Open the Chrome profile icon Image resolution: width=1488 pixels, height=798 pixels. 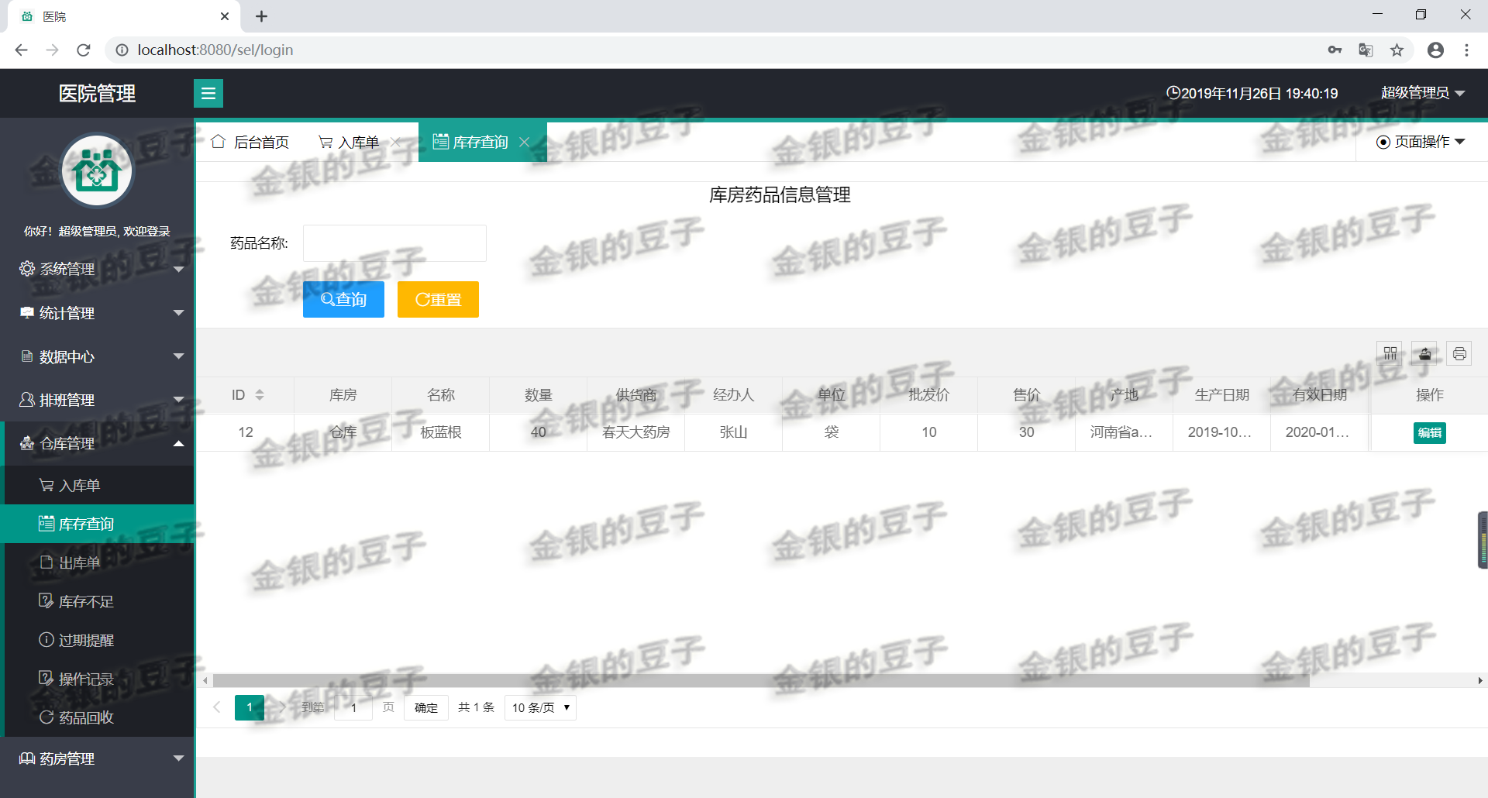click(1435, 50)
